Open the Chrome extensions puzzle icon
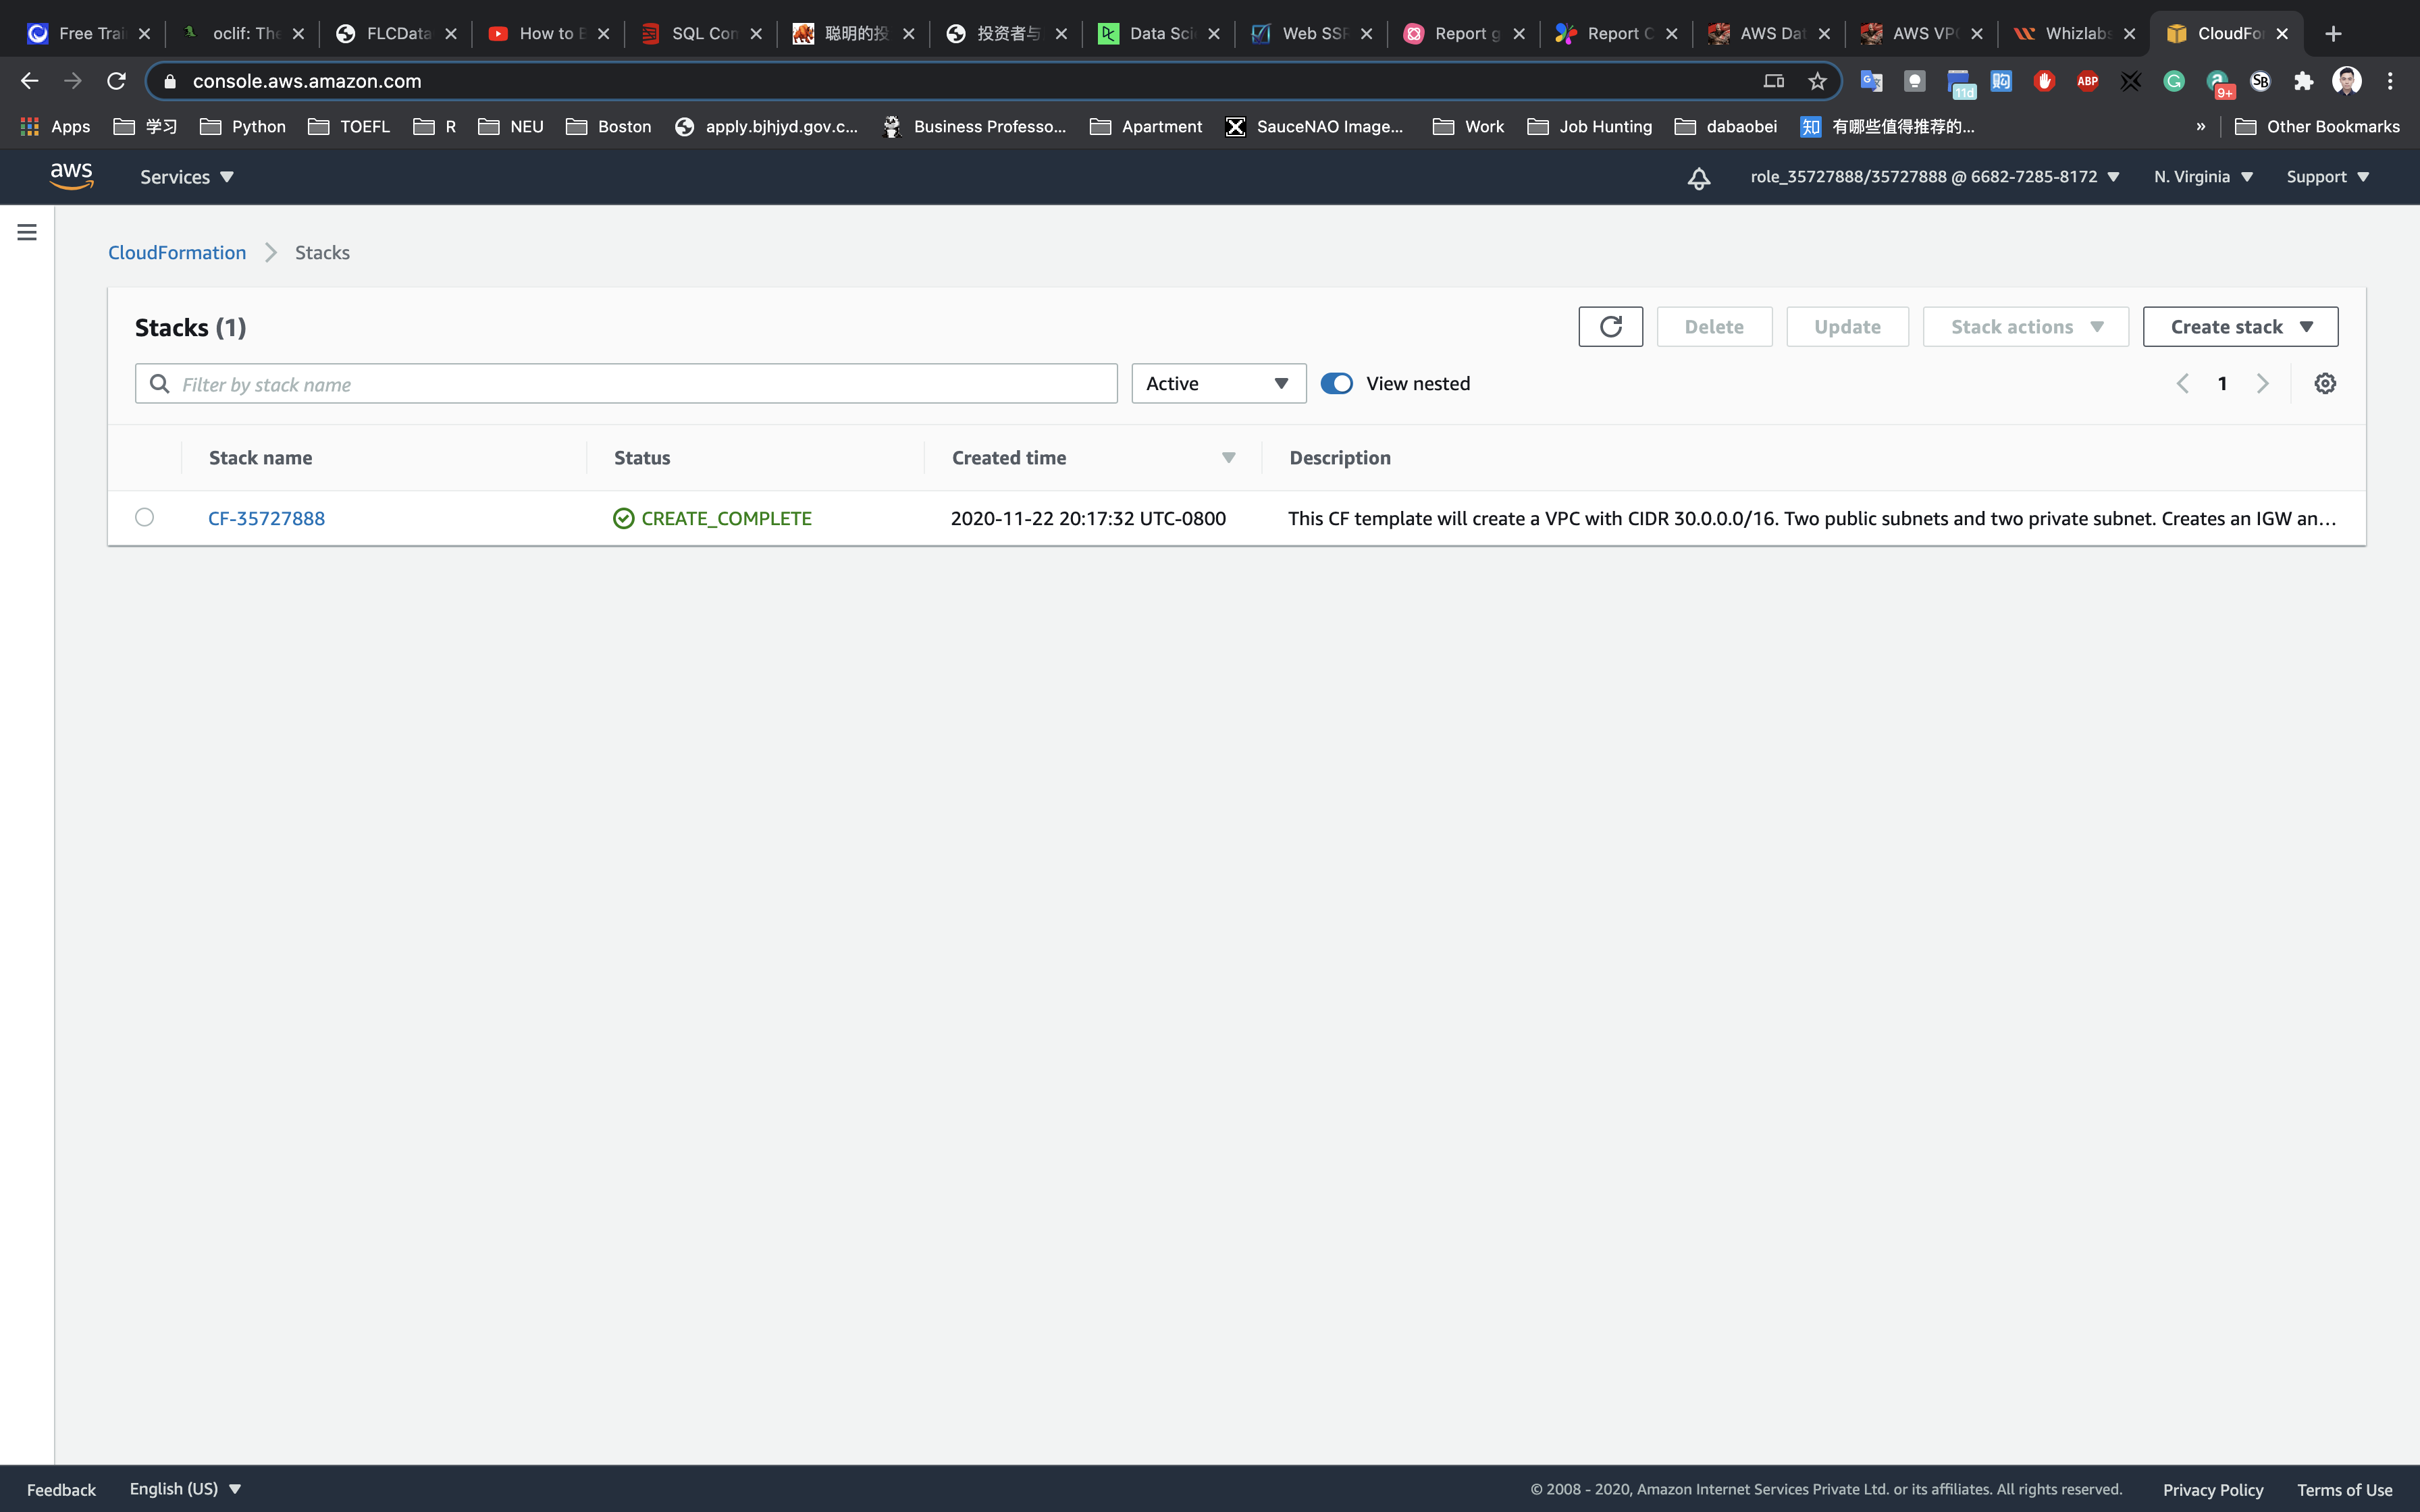The width and height of the screenshot is (2420, 1512). click(x=2304, y=82)
